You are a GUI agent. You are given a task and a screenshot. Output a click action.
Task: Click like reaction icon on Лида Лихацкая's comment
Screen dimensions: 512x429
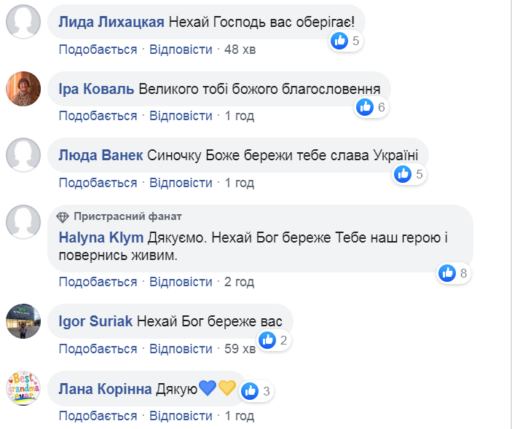(339, 41)
